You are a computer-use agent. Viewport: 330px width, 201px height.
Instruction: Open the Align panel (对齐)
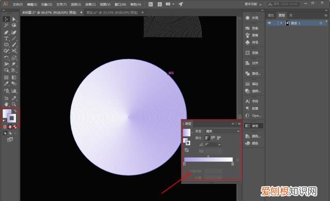point(252,63)
